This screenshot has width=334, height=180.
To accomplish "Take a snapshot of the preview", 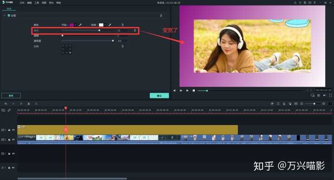I will click(319, 96).
